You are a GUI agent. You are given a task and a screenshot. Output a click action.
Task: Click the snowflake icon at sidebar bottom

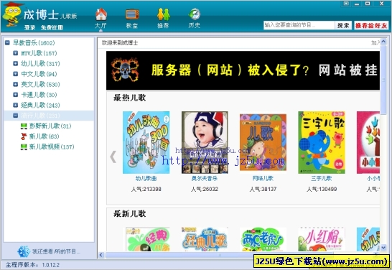coord(24,251)
